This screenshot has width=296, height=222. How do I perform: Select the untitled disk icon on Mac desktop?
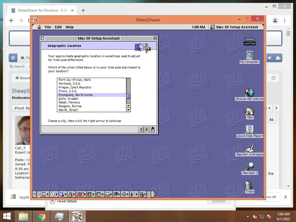[249, 41]
